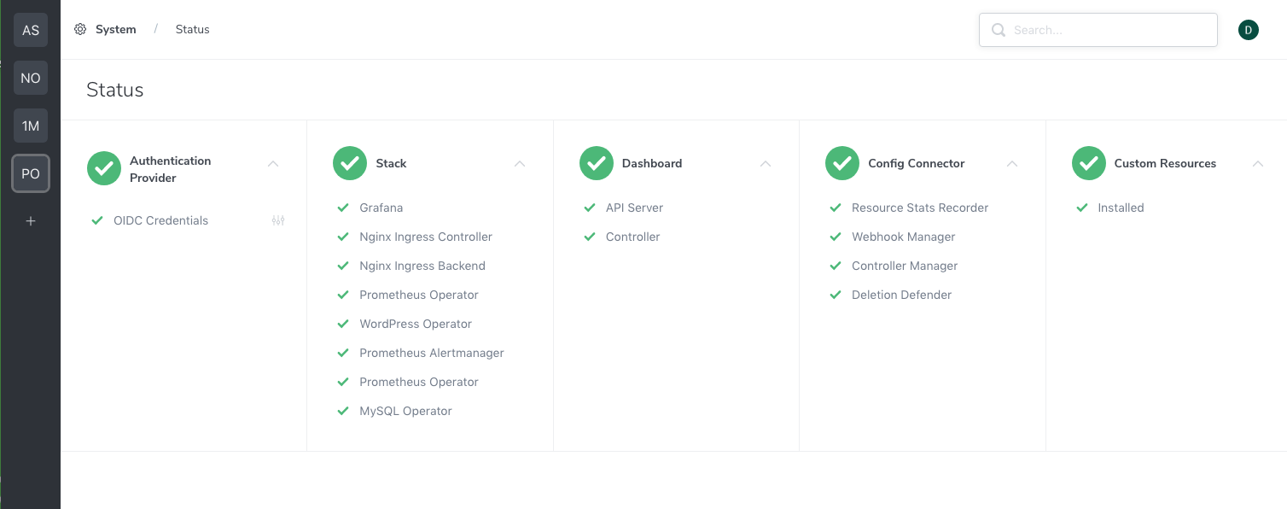This screenshot has width=1287, height=509.
Task: Click the search magnifier icon
Action: tap(999, 30)
